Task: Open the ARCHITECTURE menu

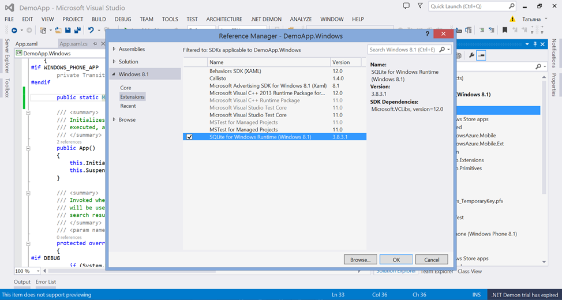Action: [x=224, y=20]
